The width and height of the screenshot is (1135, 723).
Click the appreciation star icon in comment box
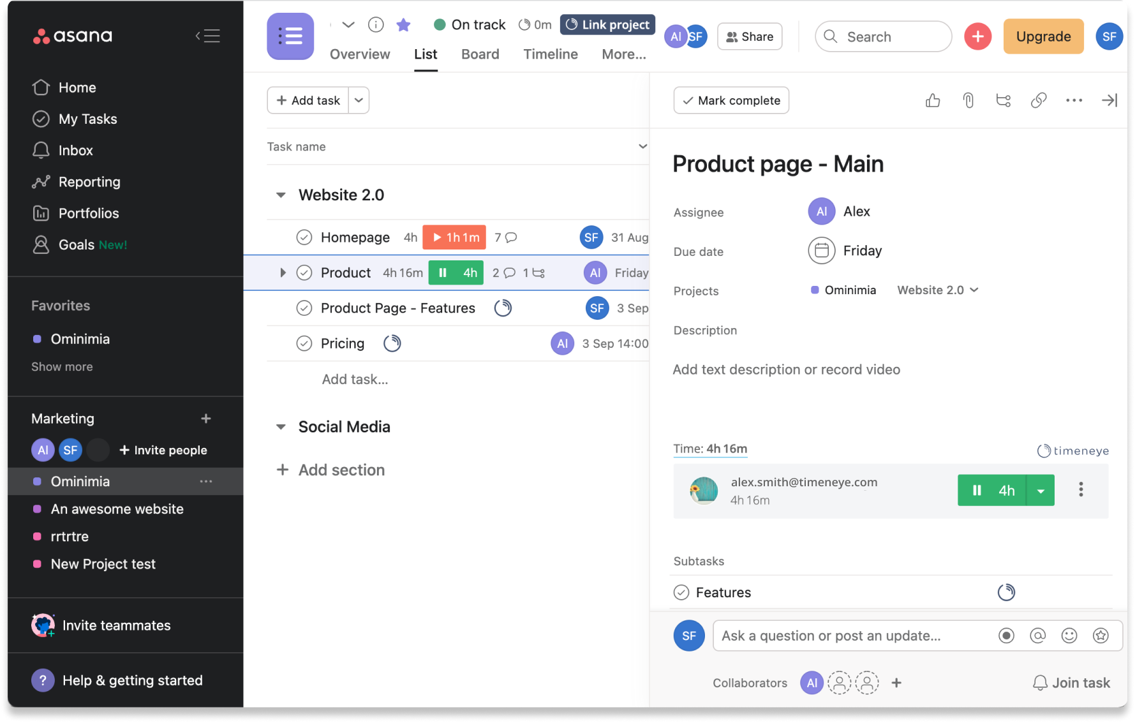pyautogui.click(x=1101, y=636)
